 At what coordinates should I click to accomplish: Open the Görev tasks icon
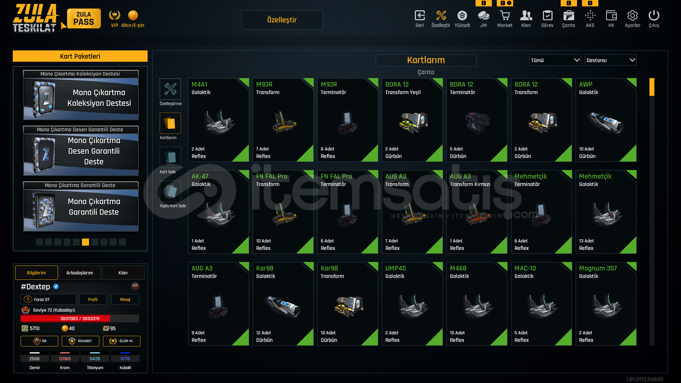pos(547,16)
